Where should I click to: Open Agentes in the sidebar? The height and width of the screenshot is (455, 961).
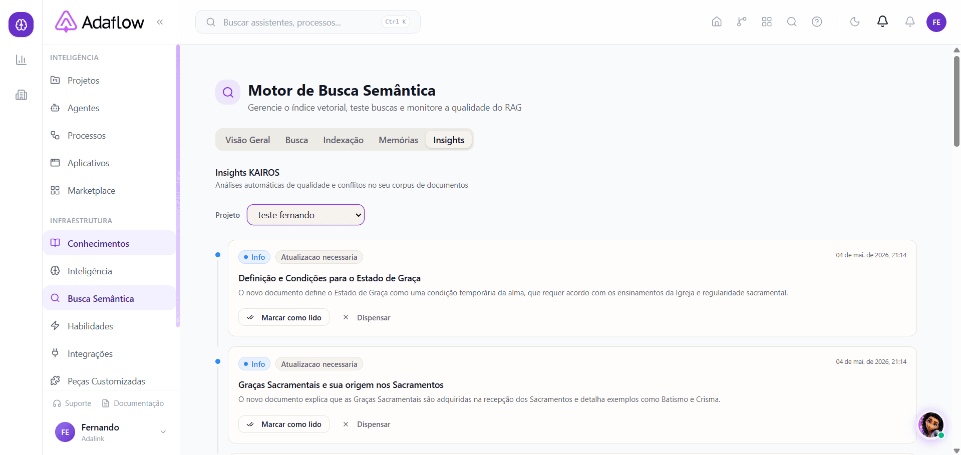[x=109, y=108]
